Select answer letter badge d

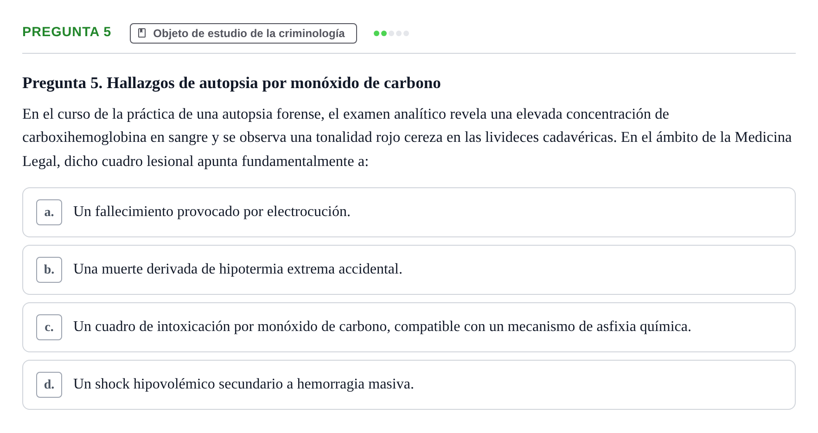pos(49,385)
